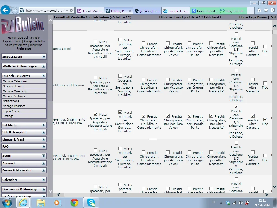The width and height of the screenshot is (277, 208).
Task: Open the browser Home icon
Action: point(259,11)
